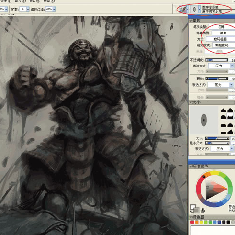The width and height of the screenshot is (235, 235).
Task: Open the brush category selector icon
Action: [183, 9]
